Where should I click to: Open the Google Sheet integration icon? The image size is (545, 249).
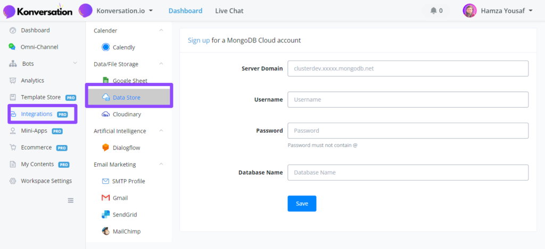106,81
